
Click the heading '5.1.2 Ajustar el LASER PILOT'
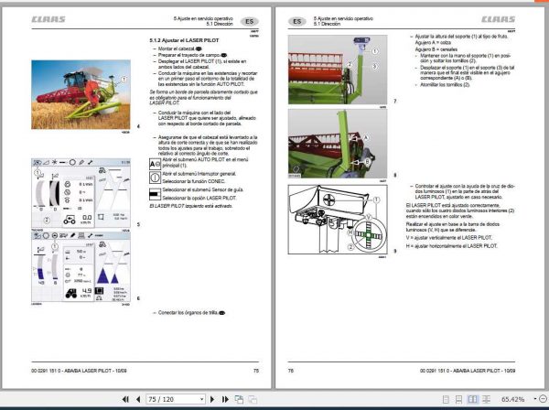pos(184,40)
